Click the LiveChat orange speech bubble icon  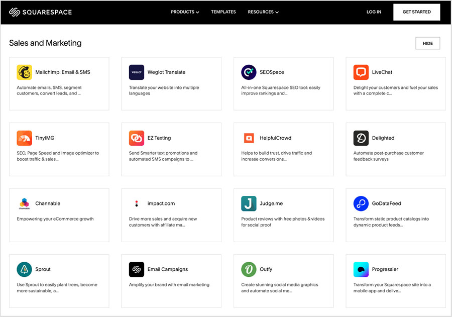pyautogui.click(x=361, y=72)
